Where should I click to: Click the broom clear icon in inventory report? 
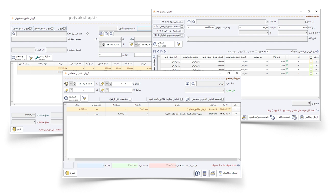179,44
